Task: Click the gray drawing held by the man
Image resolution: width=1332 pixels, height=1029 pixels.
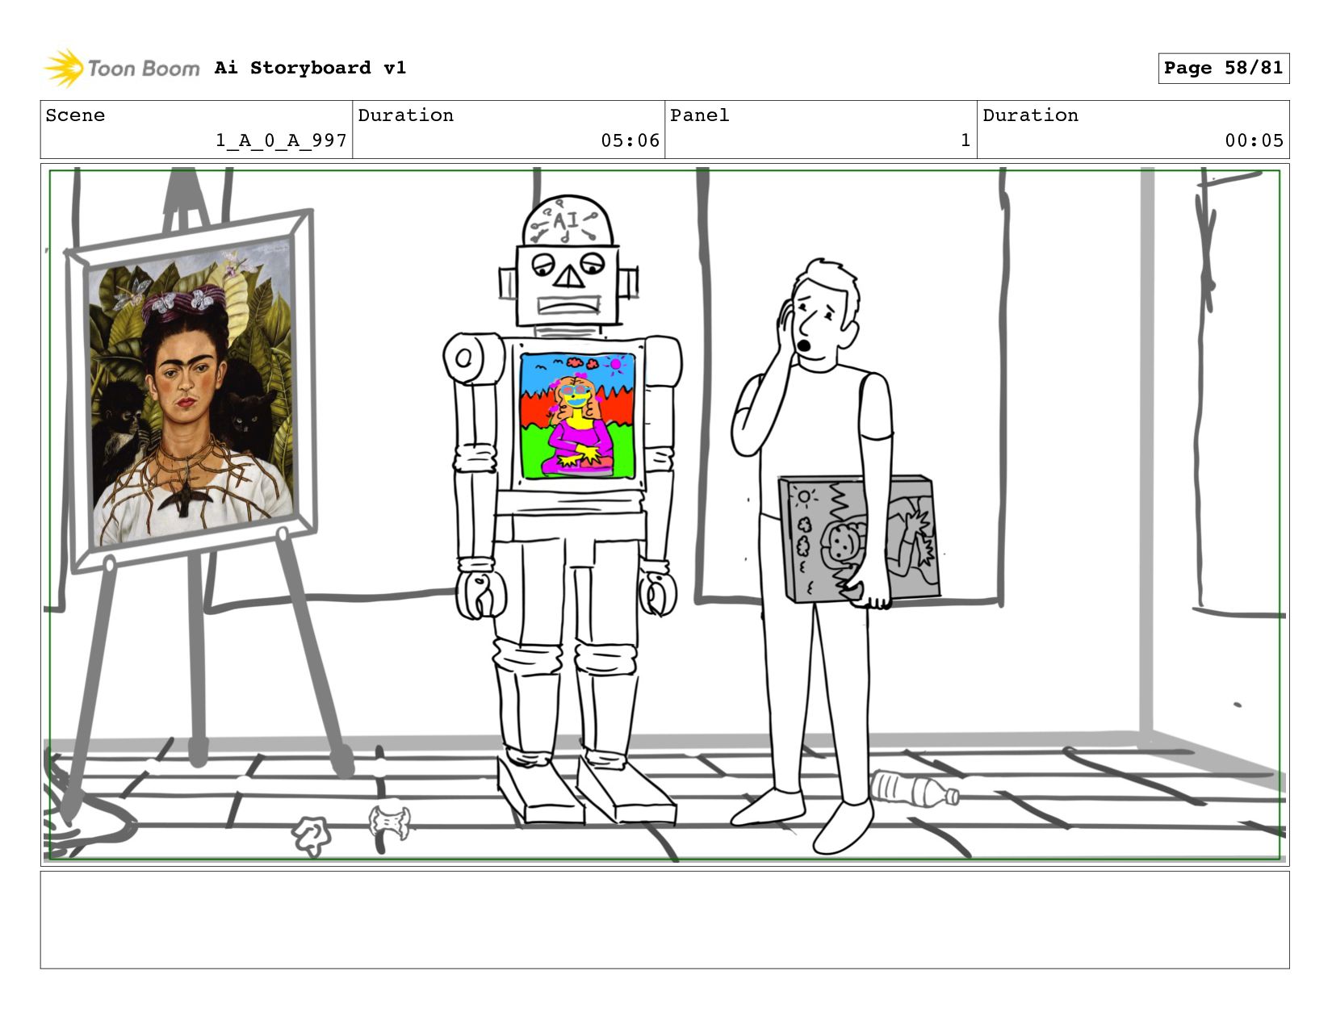Action: pos(860,539)
